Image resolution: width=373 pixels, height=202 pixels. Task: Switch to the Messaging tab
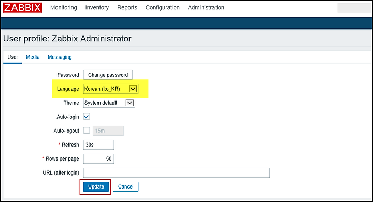point(60,57)
